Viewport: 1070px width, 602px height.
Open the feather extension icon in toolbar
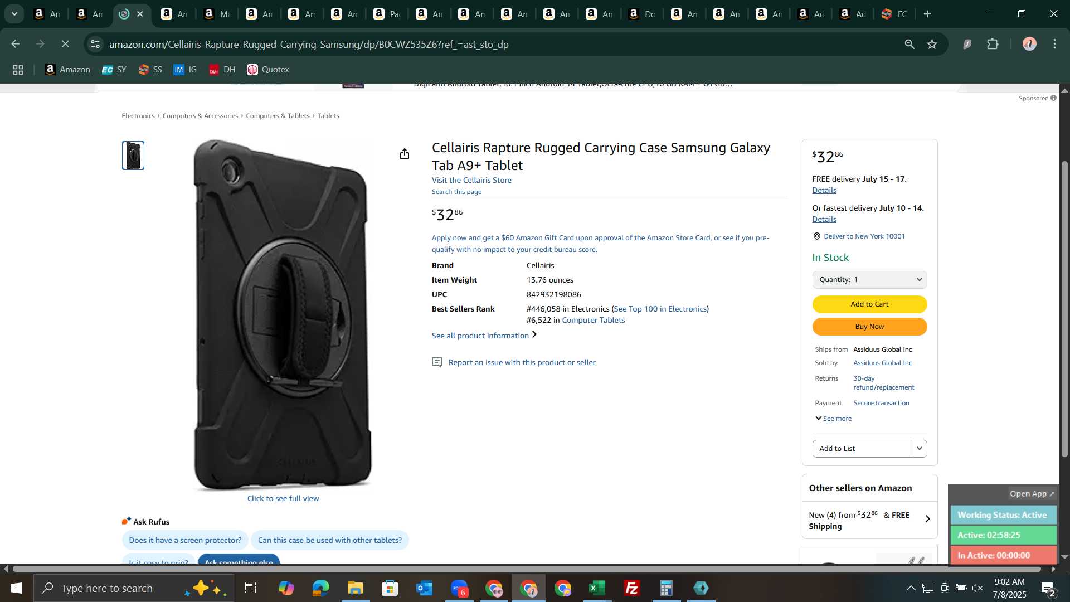pyautogui.click(x=967, y=44)
